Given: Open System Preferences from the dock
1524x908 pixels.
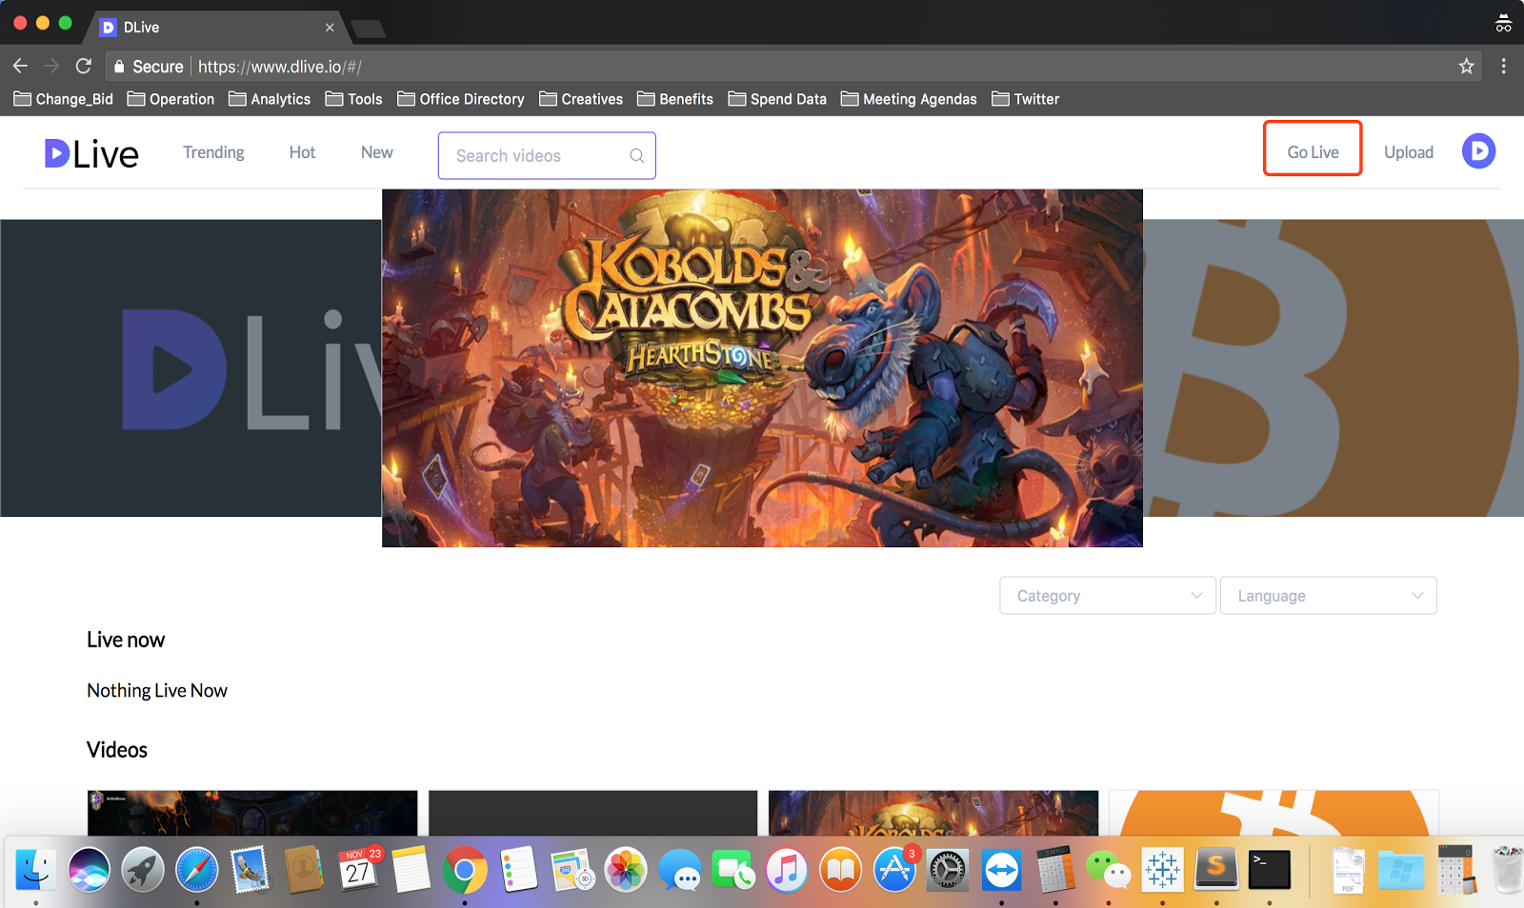Looking at the screenshot, I should (x=948, y=870).
